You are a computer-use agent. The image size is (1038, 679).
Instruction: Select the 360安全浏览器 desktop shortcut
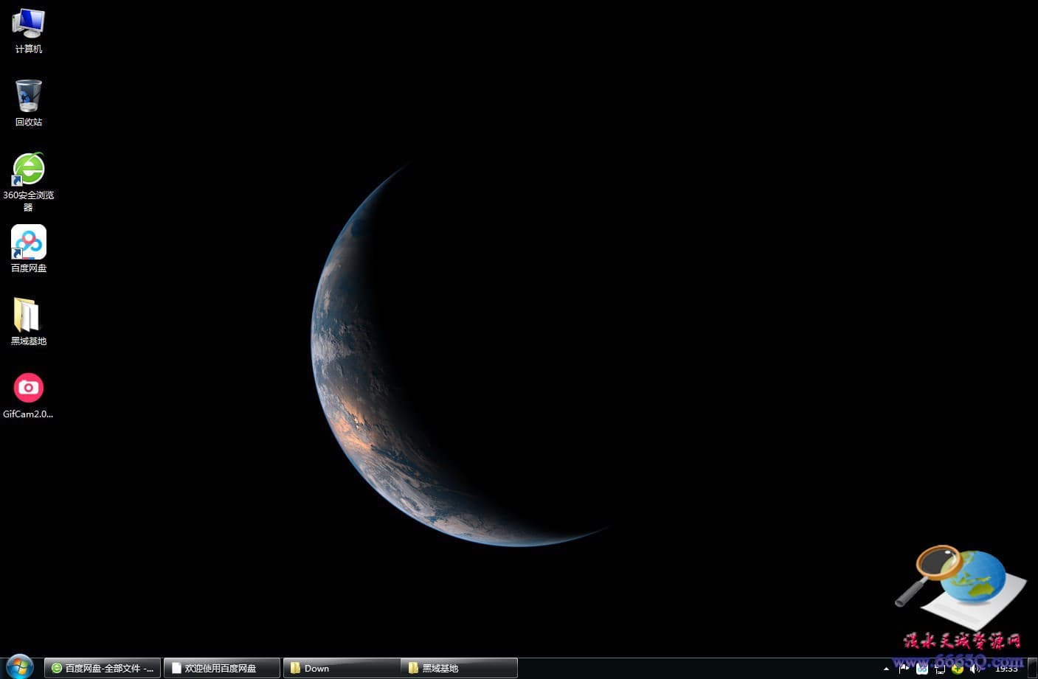click(x=28, y=181)
